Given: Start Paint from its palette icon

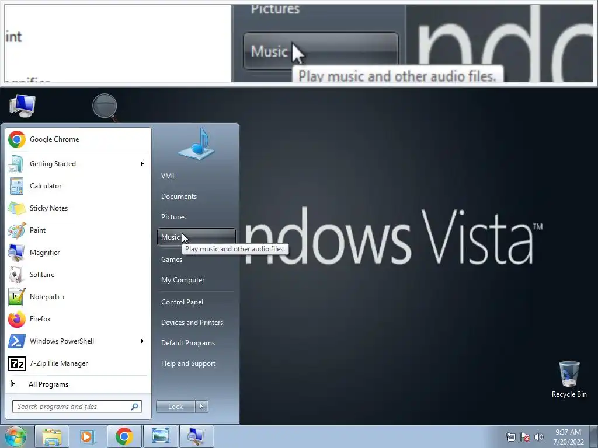Looking at the screenshot, I should [17, 230].
